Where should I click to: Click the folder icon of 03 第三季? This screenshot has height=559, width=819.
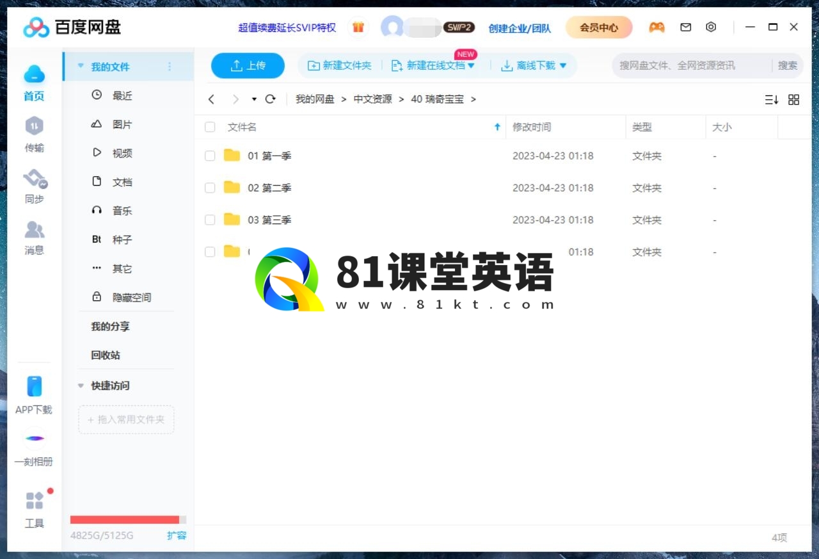[x=232, y=219]
